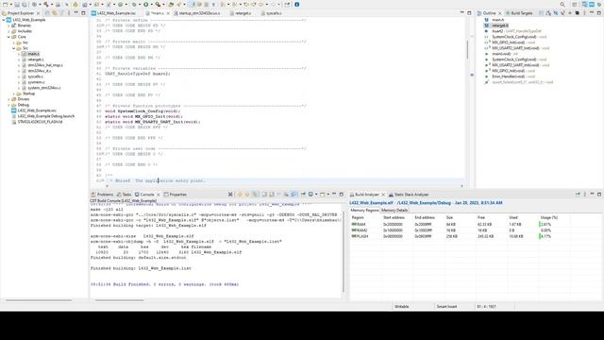Open the Static Stack Analyzer tab

tap(409, 195)
